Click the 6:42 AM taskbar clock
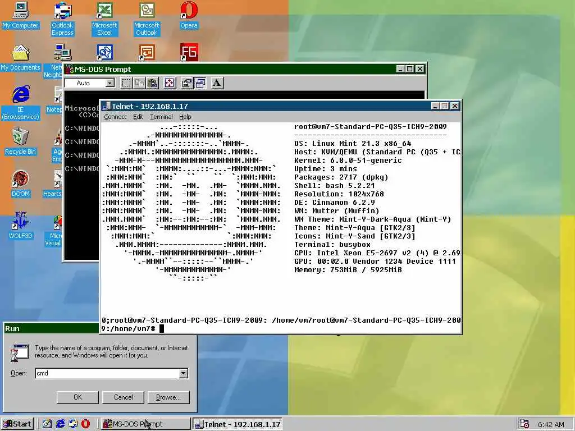Viewport: 575px width, 431px height. [x=551, y=424]
